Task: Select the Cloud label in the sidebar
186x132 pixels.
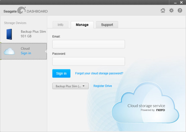Action: click(25, 48)
